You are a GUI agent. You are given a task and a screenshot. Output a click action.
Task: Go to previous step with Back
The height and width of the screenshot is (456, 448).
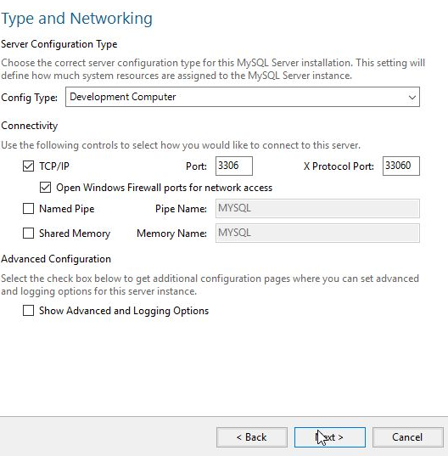tap(252, 437)
